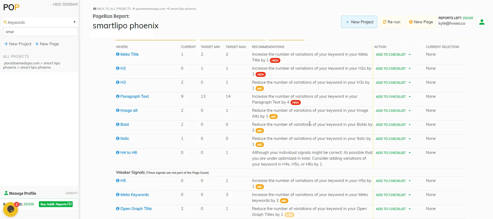Open paradisemedspa.com smart lipo phoenix project
Viewport: 493px width, 219px height.
[31, 65]
